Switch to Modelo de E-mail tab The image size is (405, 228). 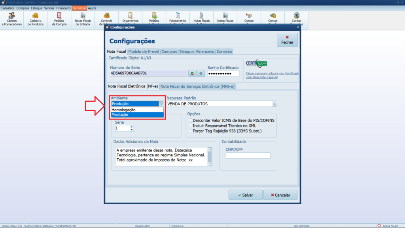pyautogui.click(x=144, y=52)
